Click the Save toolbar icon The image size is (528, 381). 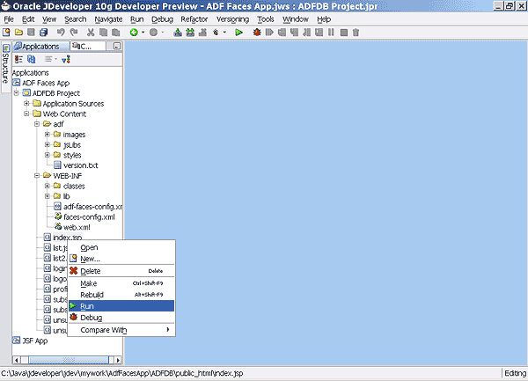31,33
